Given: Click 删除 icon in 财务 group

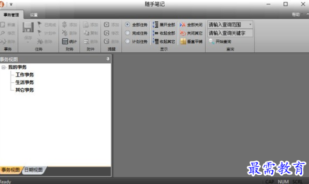Looking at the screenshot, I should tap(64, 33).
